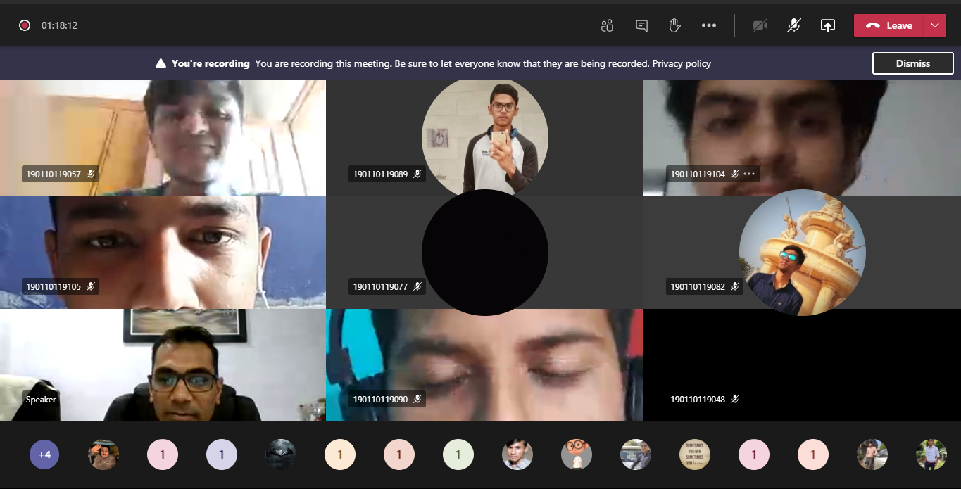Screen dimensions: 961x489
Task: Show the participants panel
Action: point(607,25)
